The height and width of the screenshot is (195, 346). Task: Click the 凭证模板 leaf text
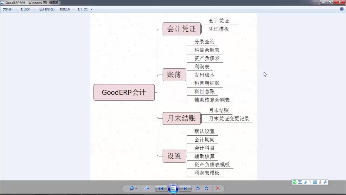pyautogui.click(x=219, y=29)
